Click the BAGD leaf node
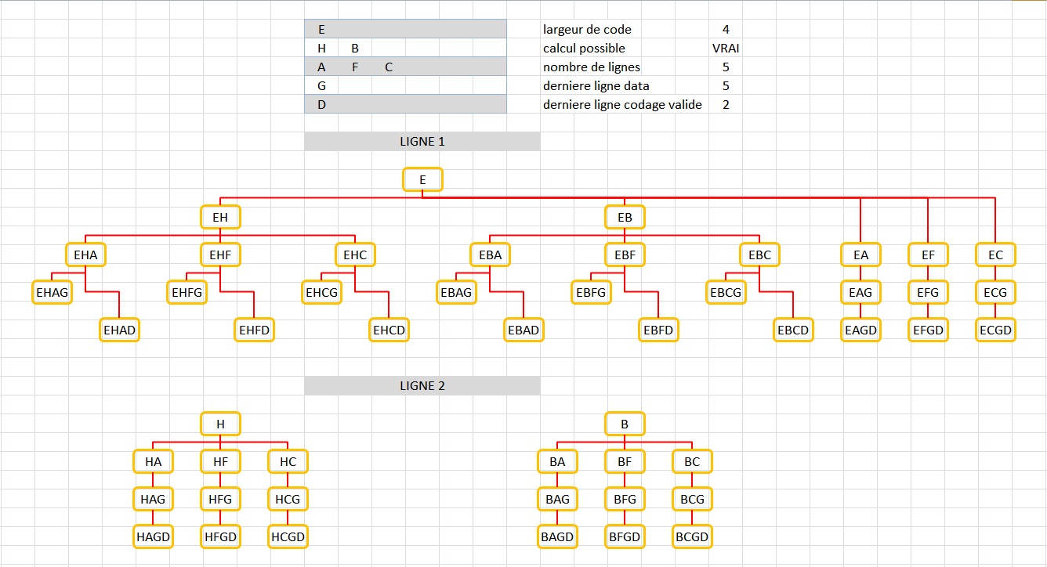 pyautogui.click(x=557, y=536)
